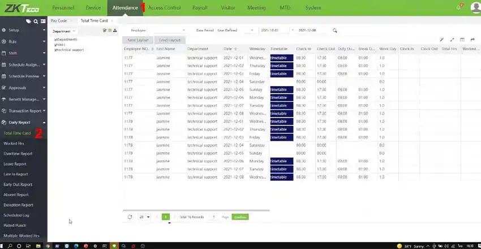
Task: Toggle the technical support tree checkbox
Action: (55, 50)
